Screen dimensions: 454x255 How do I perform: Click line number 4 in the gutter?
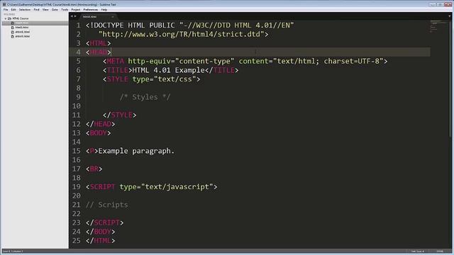tap(78, 52)
